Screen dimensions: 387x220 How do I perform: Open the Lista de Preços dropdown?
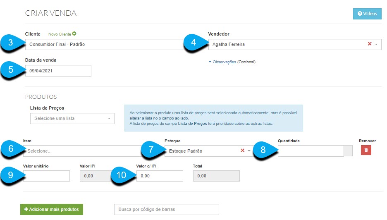tap(72, 119)
